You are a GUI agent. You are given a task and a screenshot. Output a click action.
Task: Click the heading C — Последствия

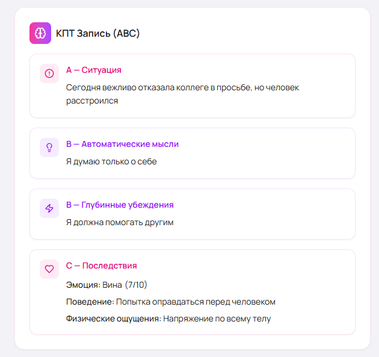point(101,265)
